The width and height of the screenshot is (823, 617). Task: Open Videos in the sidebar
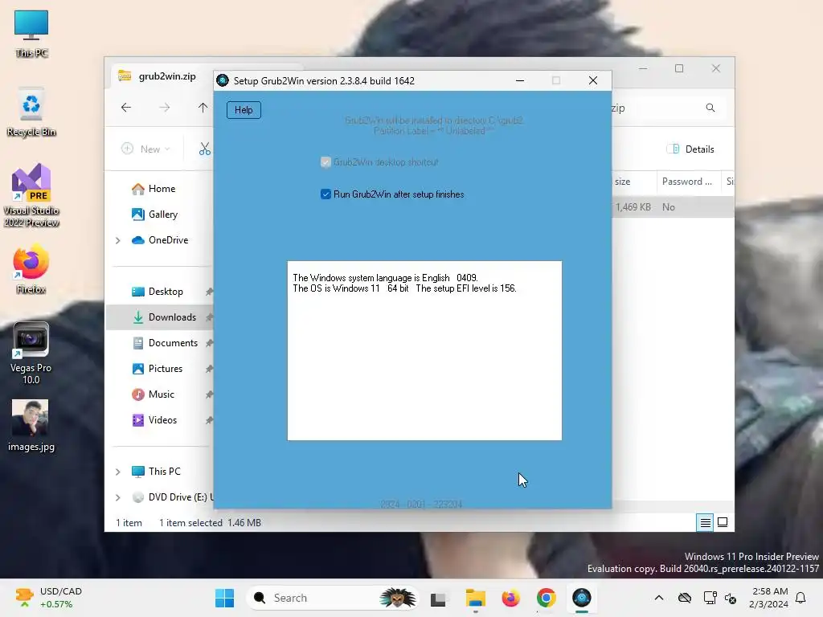[154, 419]
